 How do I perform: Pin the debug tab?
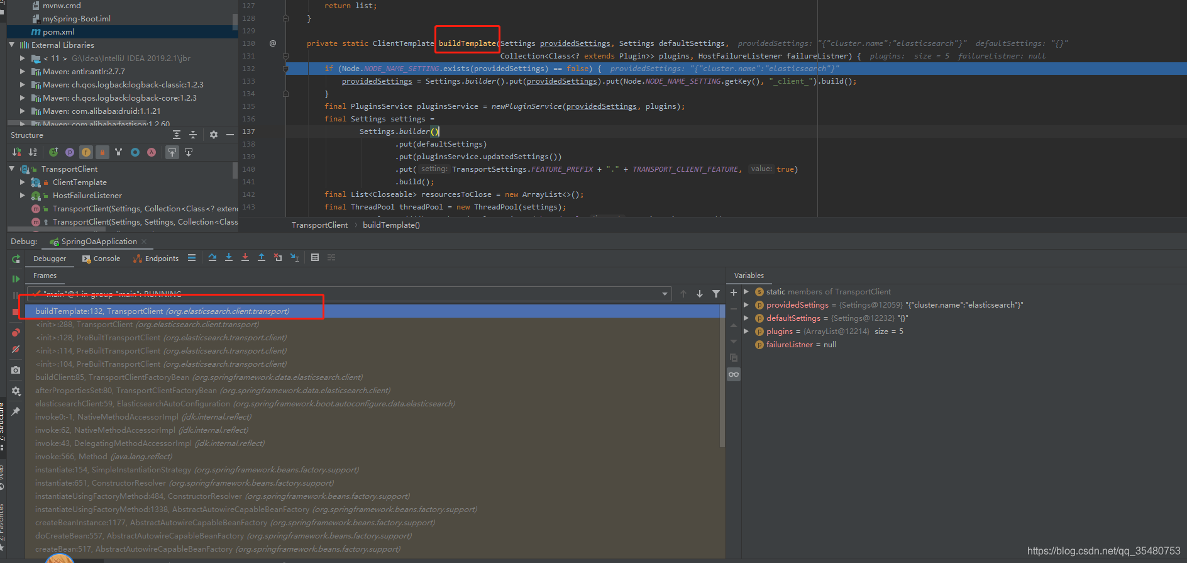pos(16,411)
